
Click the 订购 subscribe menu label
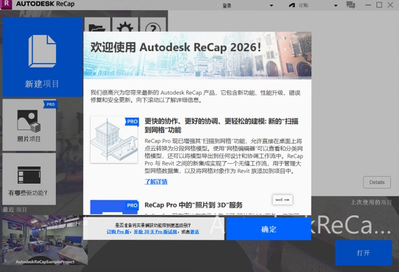[x=303, y=5]
